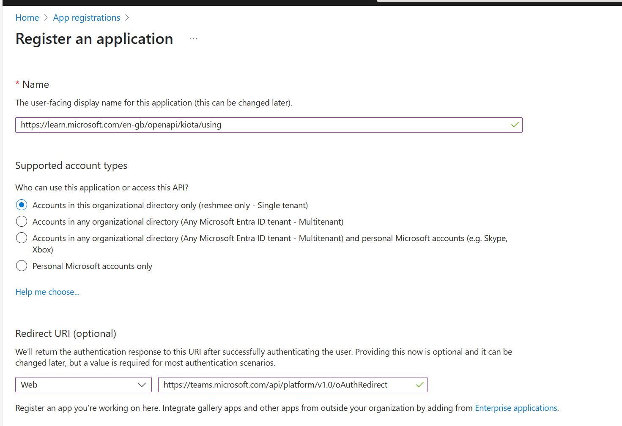Screen dimensions: 622x426
Task: Expand the redirect URI platform type selector
Action: click(83, 385)
